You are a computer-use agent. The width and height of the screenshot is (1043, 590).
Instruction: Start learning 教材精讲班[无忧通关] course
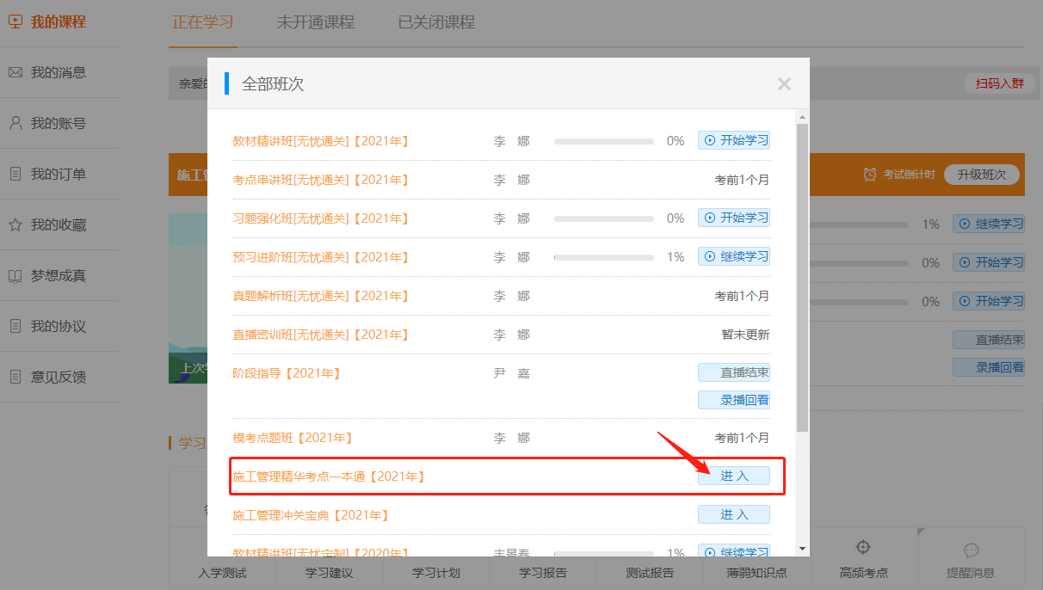click(734, 140)
